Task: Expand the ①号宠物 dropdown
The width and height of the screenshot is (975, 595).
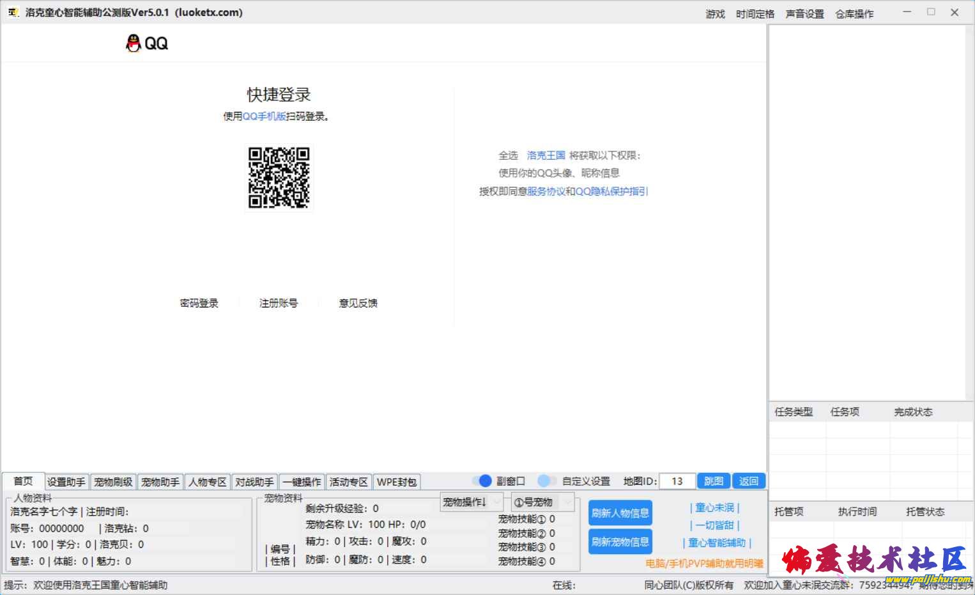Action: tap(542, 502)
